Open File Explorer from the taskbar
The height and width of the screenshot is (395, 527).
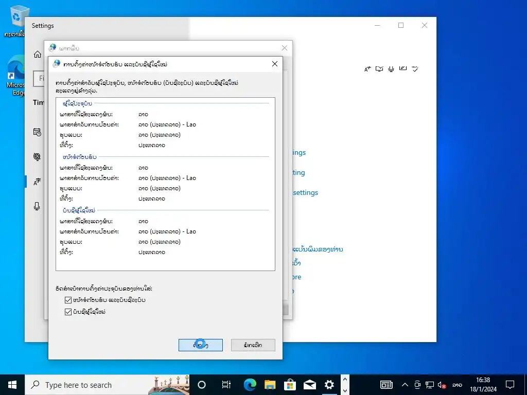pyautogui.click(x=270, y=385)
